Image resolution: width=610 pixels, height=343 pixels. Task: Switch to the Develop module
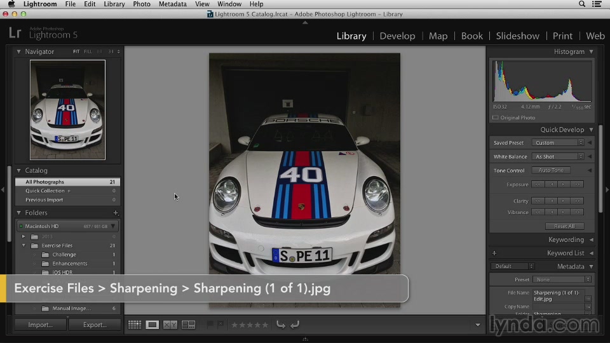pyautogui.click(x=397, y=36)
